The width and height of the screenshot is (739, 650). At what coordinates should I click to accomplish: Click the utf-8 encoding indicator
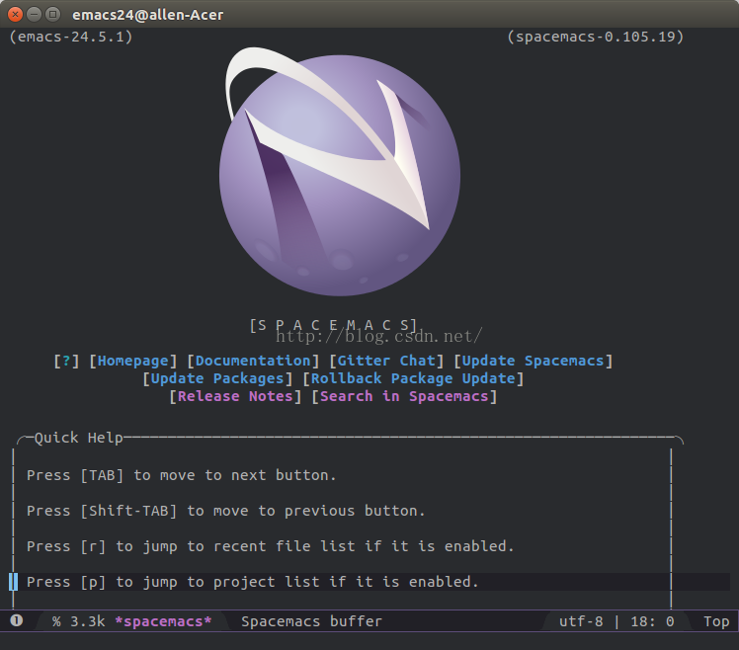pyautogui.click(x=581, y=621)
